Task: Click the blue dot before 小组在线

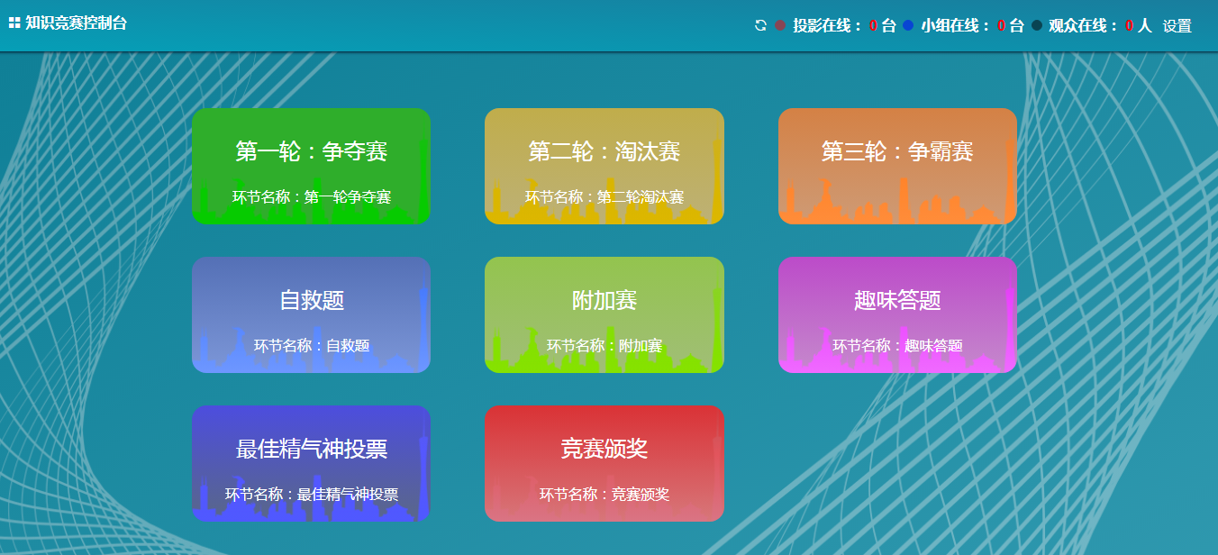Action: click(908, 26)
